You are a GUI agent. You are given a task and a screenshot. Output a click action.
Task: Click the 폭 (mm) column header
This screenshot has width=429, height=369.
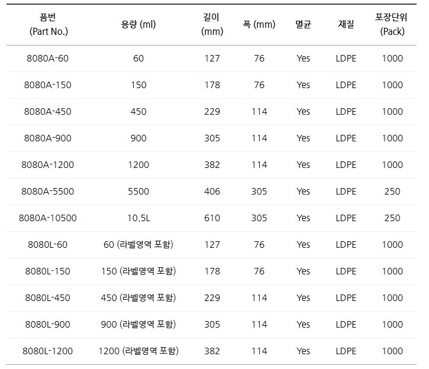click(259, 25)
